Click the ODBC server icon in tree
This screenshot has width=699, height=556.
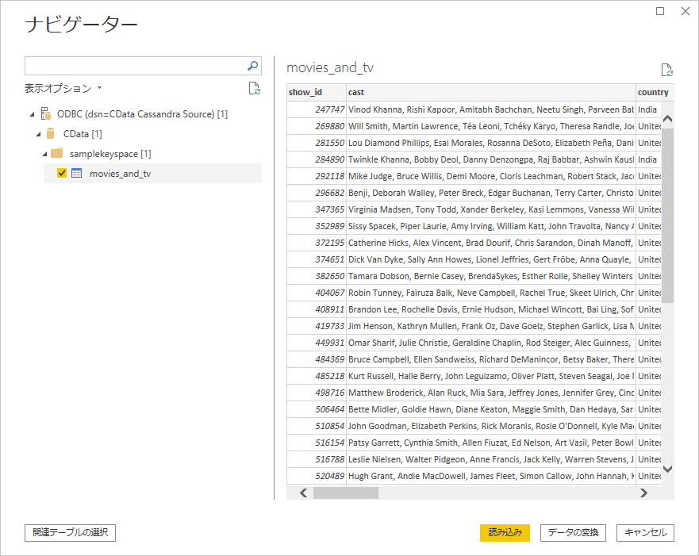[x=46, y=113]
